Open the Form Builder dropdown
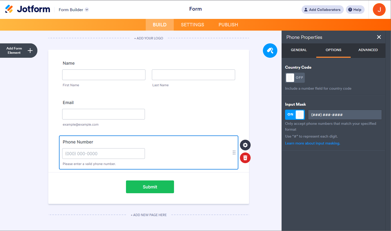This screenshot has width=391, height=231. 74,10
